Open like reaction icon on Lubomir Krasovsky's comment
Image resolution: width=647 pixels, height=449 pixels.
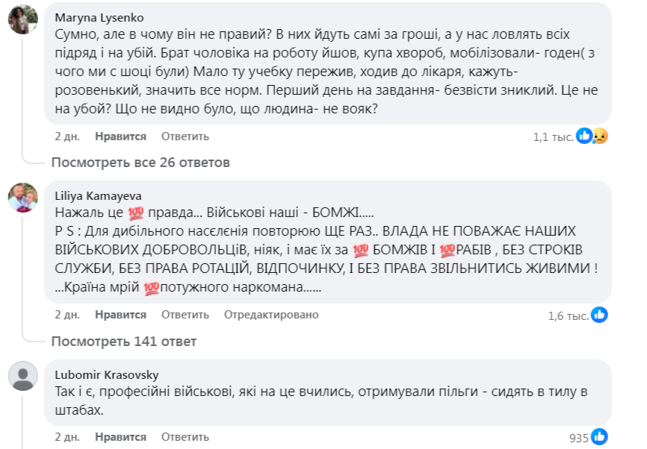click(x=600, y=436)
